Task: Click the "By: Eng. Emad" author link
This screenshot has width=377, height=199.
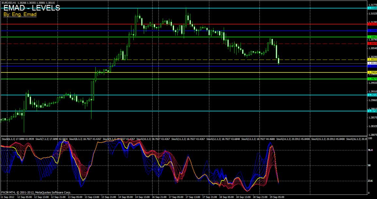Action: pyautogui.click(x=16, y=15)
